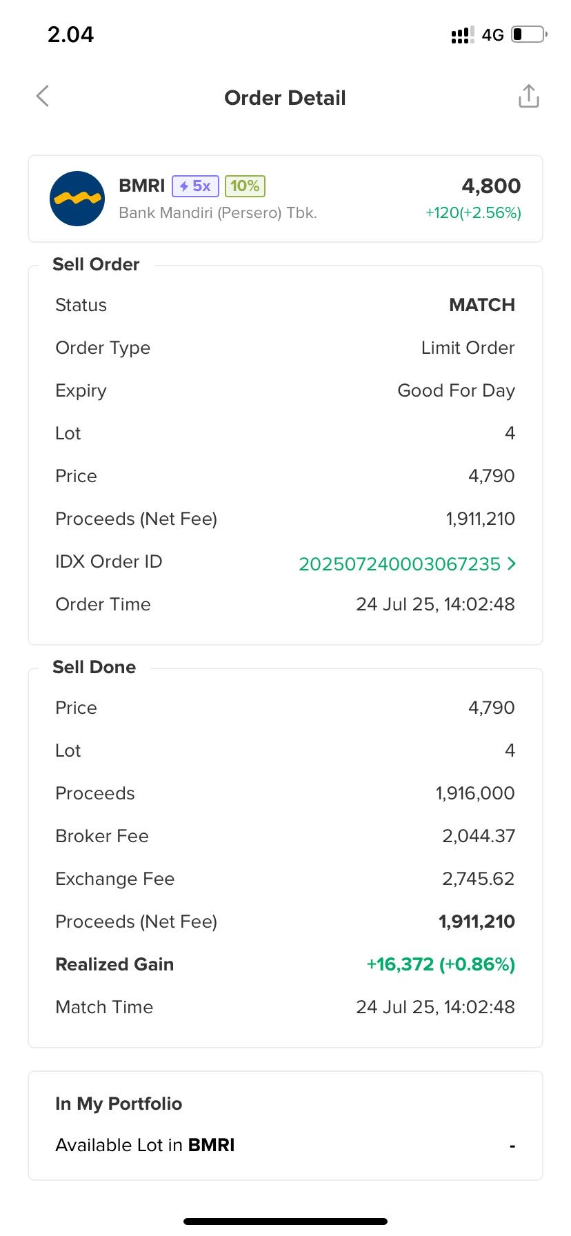
Task: Tap the home indicator bar
Action: click(x=285, y=1222)
